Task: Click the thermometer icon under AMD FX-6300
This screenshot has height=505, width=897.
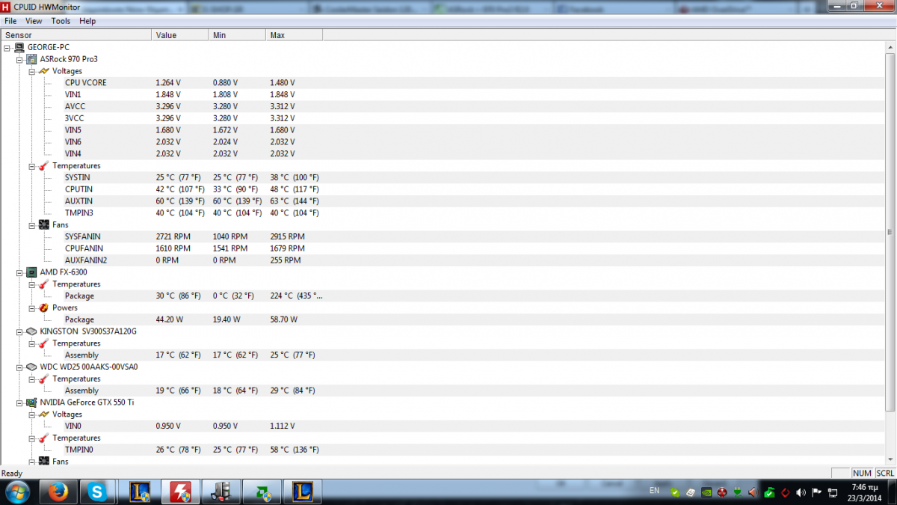Action: pos(44,284)
